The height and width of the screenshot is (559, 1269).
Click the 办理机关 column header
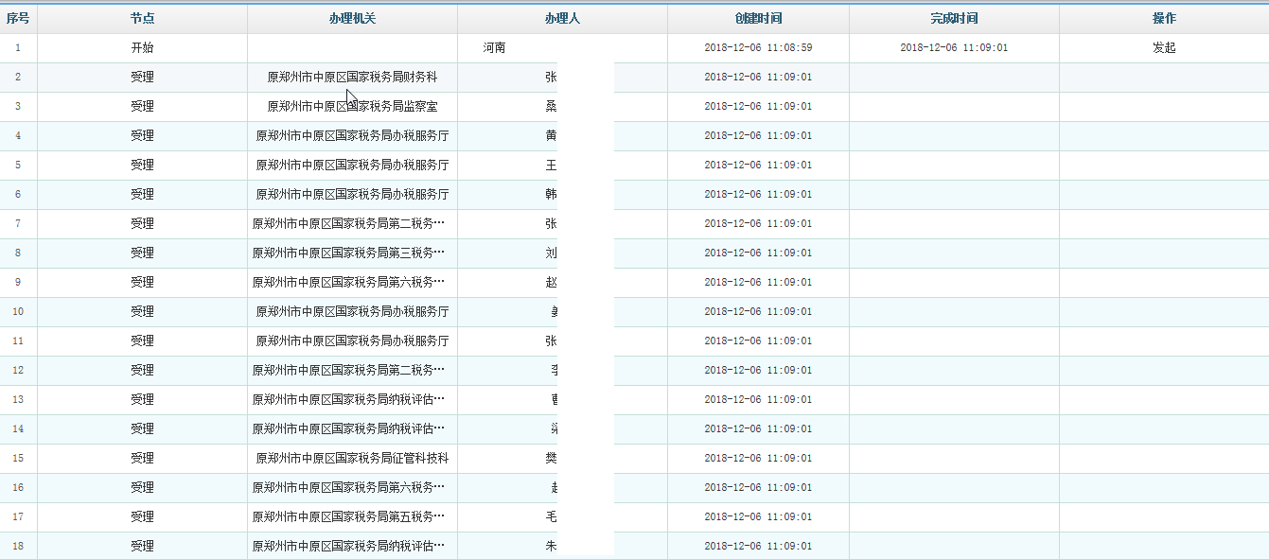tap(351, 18)
